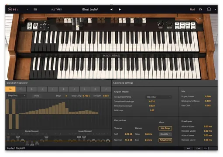Toggle the Disable 1' percussion mode

(165, 134)
